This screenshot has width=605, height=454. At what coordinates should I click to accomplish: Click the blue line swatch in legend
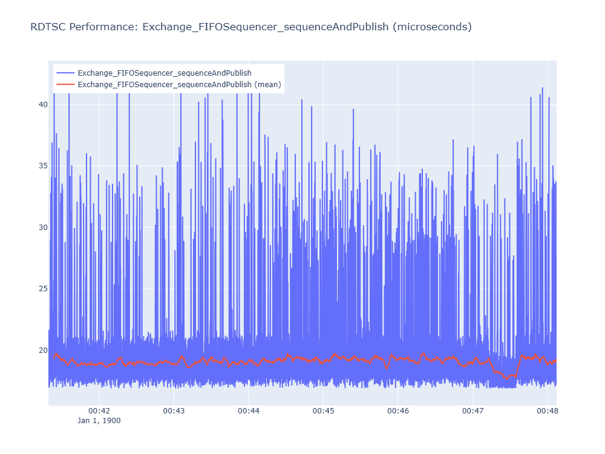(65, 73)
